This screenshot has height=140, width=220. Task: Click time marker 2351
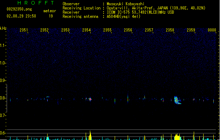point(23,30)
